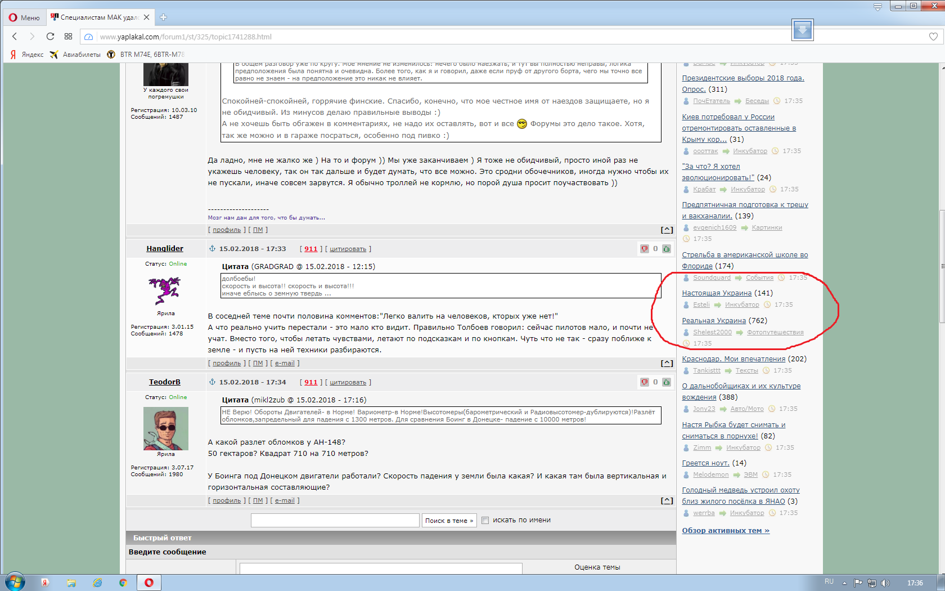Open Греется ноут. topic

[x=705, y=463]
